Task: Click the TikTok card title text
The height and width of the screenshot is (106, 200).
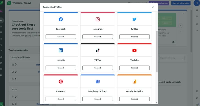Action: click(x=98, y=60)
